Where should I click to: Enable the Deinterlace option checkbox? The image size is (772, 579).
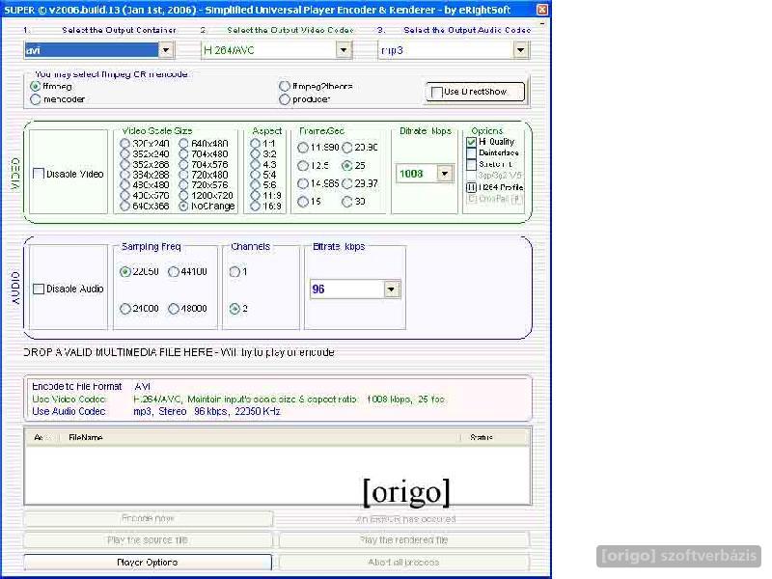471,153
